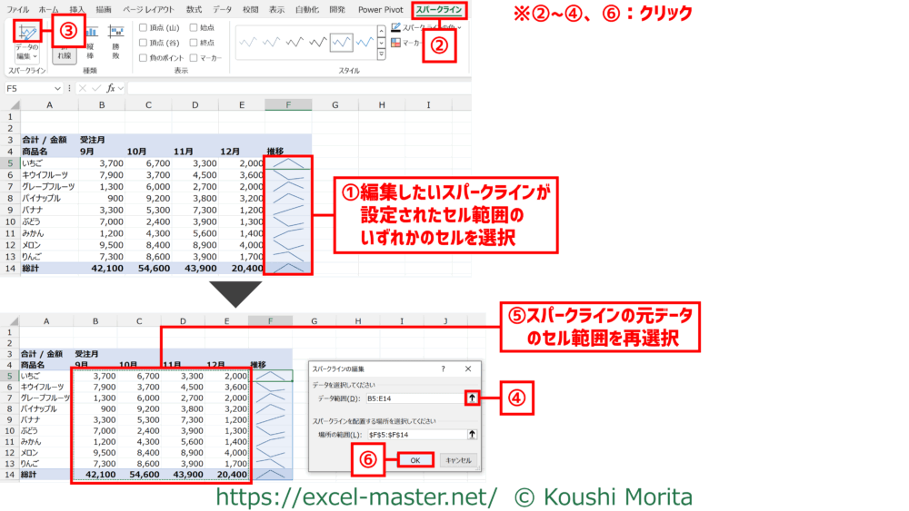
Task: Click the collapse-dialog arrow beside 場所の範囲
Action: click(472, 435)
